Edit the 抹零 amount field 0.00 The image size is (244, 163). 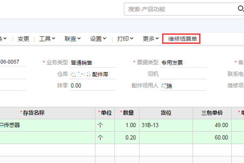(x=93, y=86)
